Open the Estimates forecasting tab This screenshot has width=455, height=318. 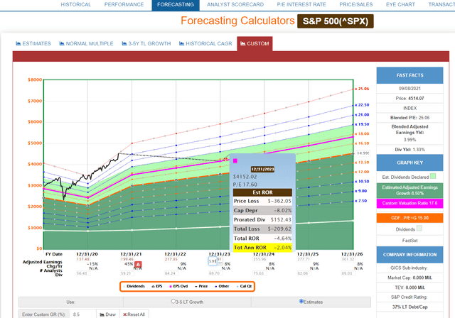click(33, 43)
